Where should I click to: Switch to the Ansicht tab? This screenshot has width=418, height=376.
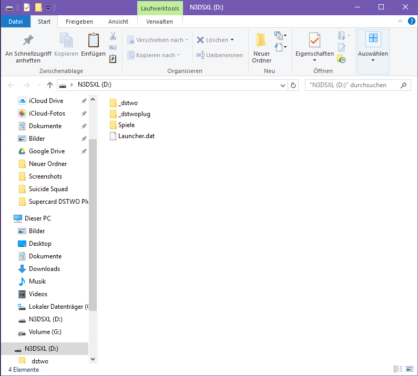click(x=118, y=22)
